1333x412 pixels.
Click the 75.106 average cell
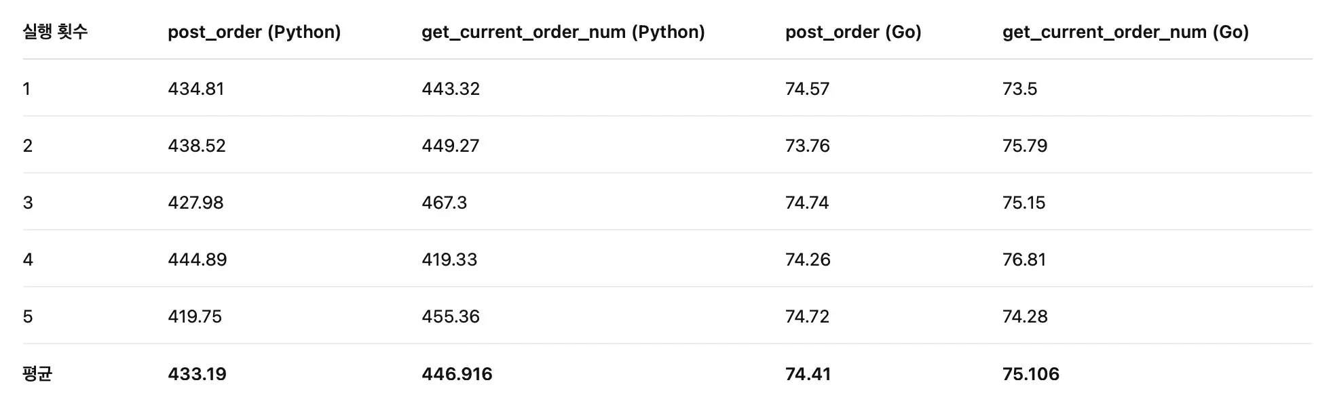coord(1030,374)
